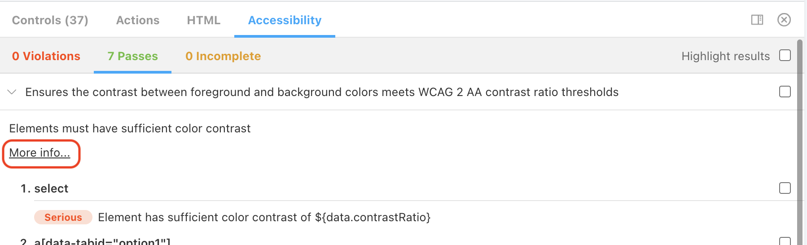The height and width of the screenshot is (245, 807).
Task: Close the addons panel with X icon
Action: (x=784, y=20)
